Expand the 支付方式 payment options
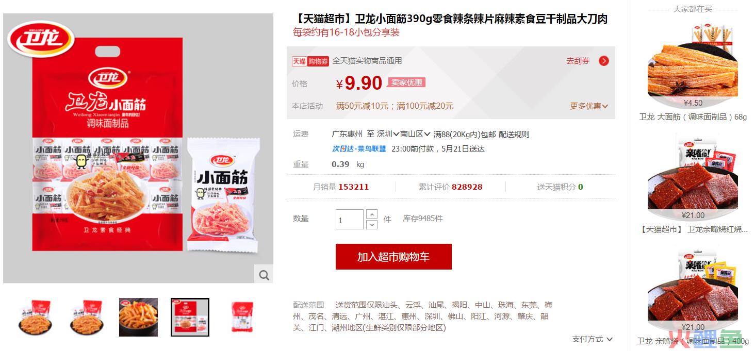 pyautogui.click(x=592, y=339)
